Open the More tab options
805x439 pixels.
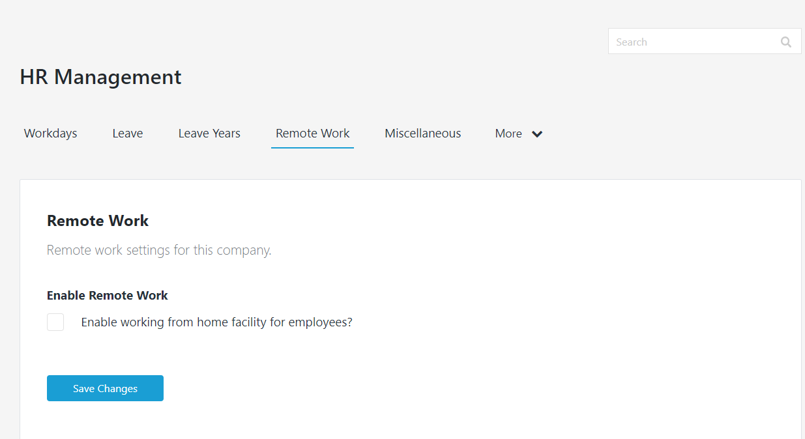pos(508,133)
